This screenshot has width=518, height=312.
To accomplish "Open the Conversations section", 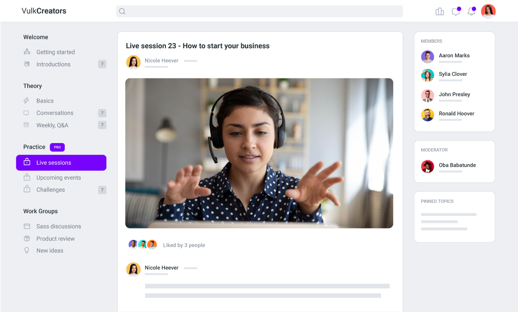I will tap(55, 113).
